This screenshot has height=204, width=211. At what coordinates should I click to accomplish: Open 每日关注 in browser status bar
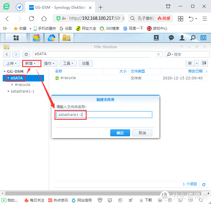[x=34, y=200]
